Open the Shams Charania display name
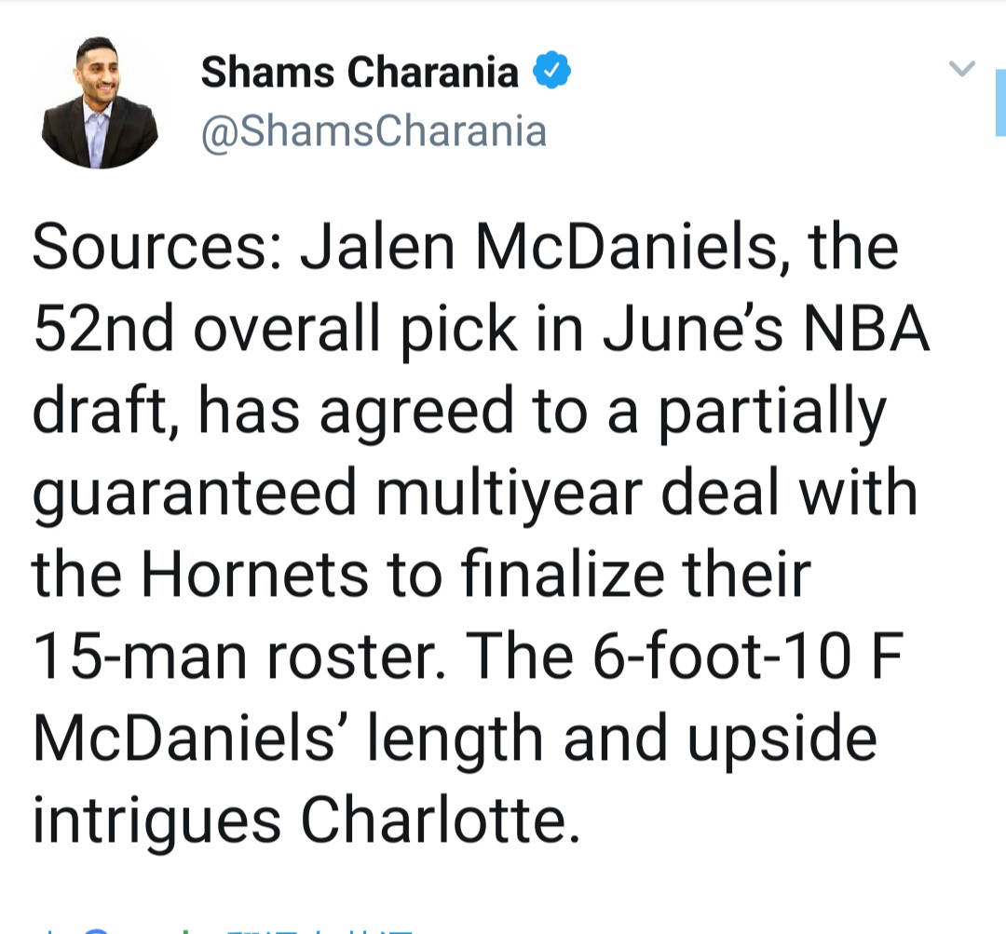Screen dimensions: 1006x934 pyautogui.click(x=360, y=73)
